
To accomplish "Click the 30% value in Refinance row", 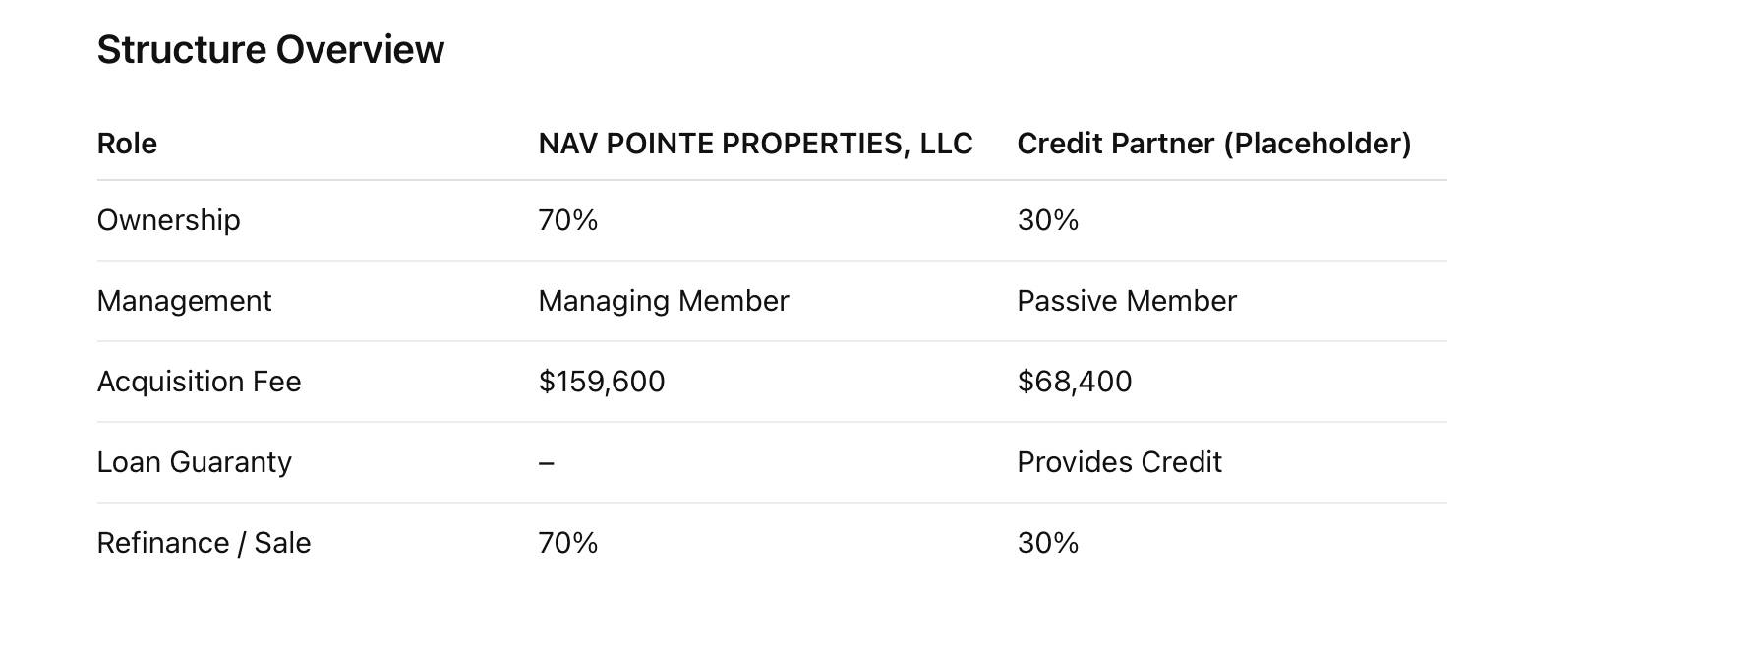I will point(1048,543).
